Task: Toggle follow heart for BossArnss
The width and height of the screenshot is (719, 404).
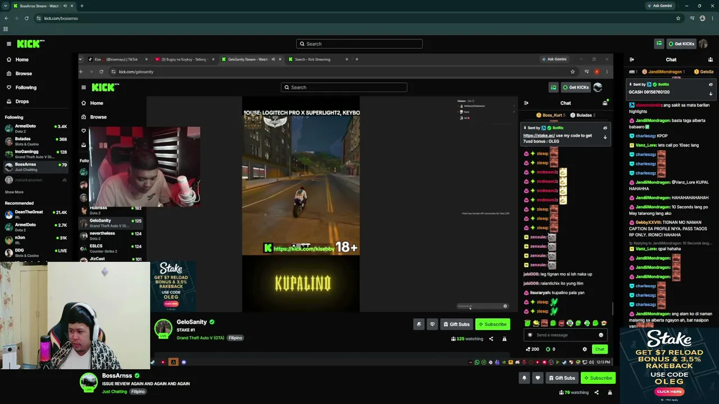Action: point(538,378)
